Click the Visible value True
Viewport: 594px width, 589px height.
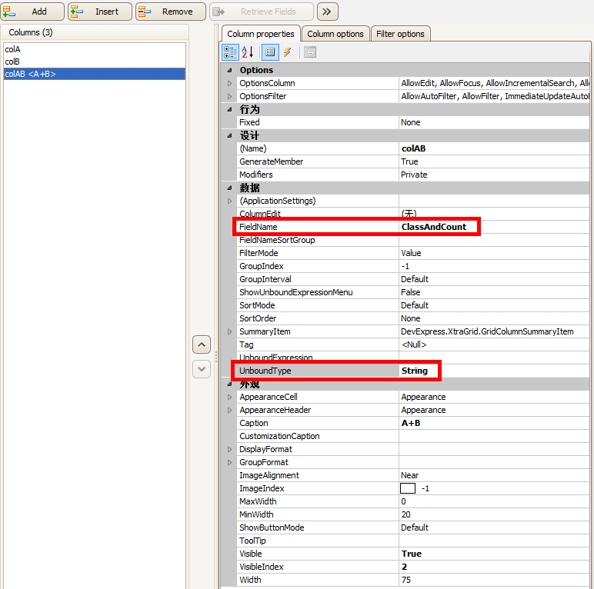click(412, 554)
